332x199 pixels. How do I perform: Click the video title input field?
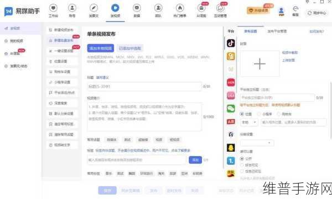(x=144, y=87)
